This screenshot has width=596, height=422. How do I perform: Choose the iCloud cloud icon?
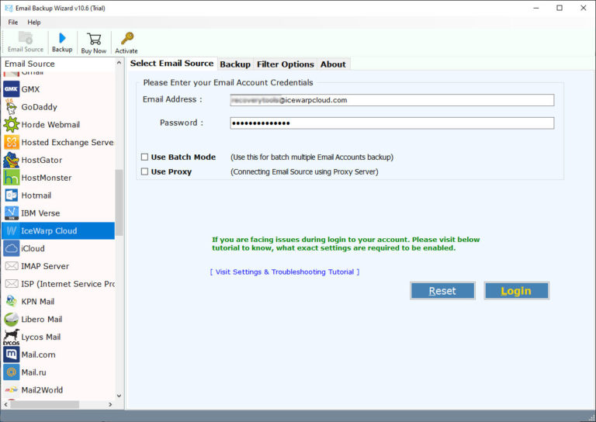point(12,248)
